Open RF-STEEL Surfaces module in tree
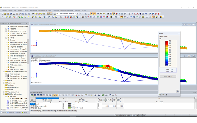The image size is (197, 123). coord(18,101)
